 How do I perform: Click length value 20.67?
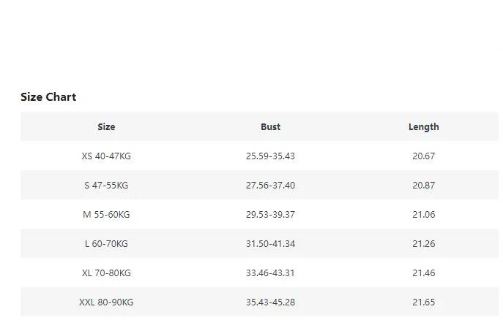(x=423, y=156)
